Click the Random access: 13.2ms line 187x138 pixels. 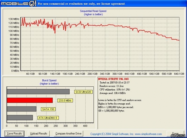point(111,86)
